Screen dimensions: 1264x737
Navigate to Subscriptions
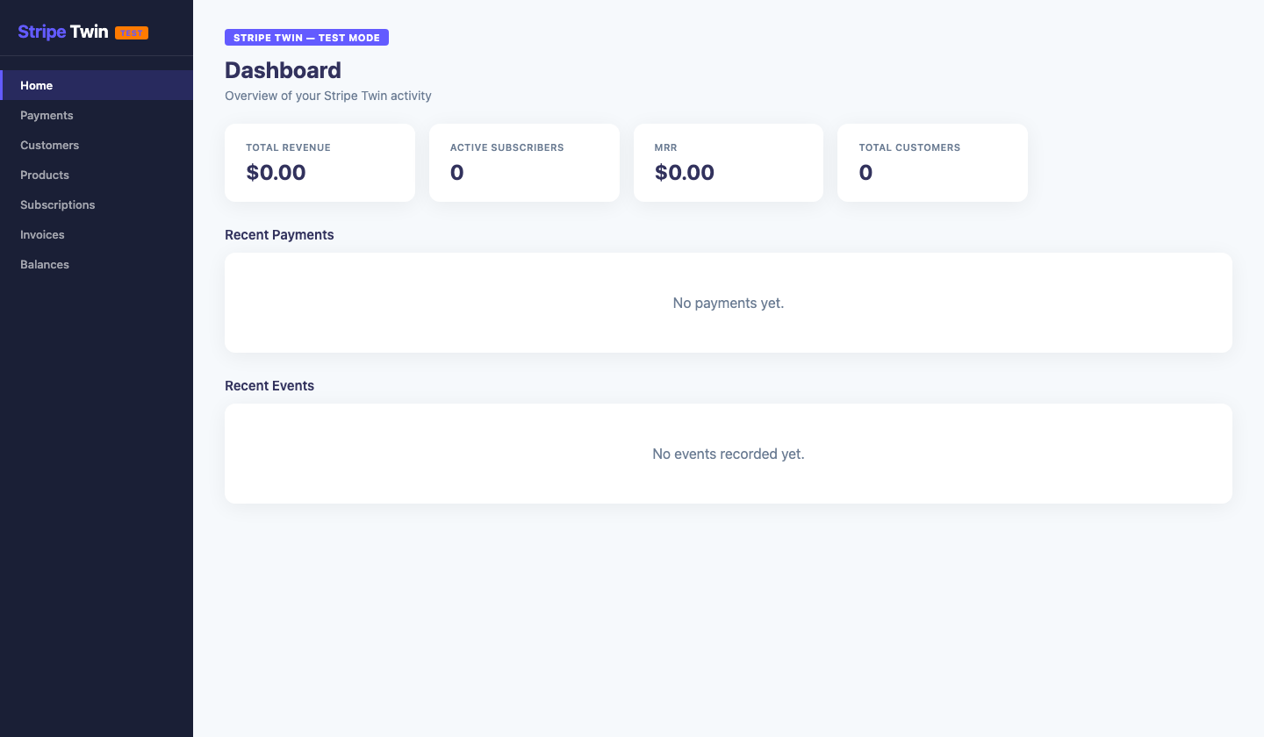click(97, 204)
